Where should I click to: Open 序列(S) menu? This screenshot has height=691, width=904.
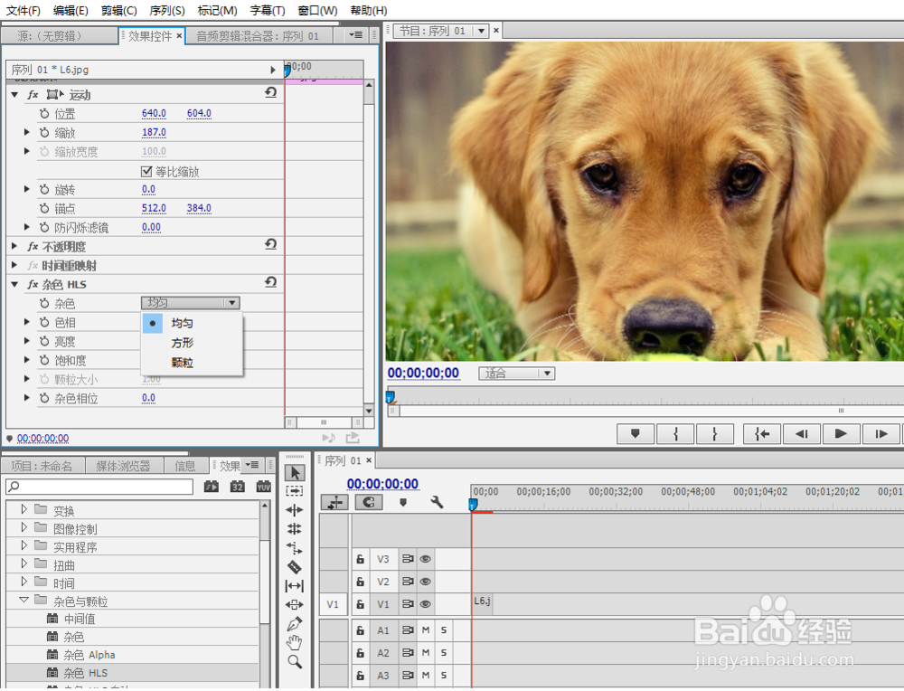pyautogui.click(x=167, y=10)
